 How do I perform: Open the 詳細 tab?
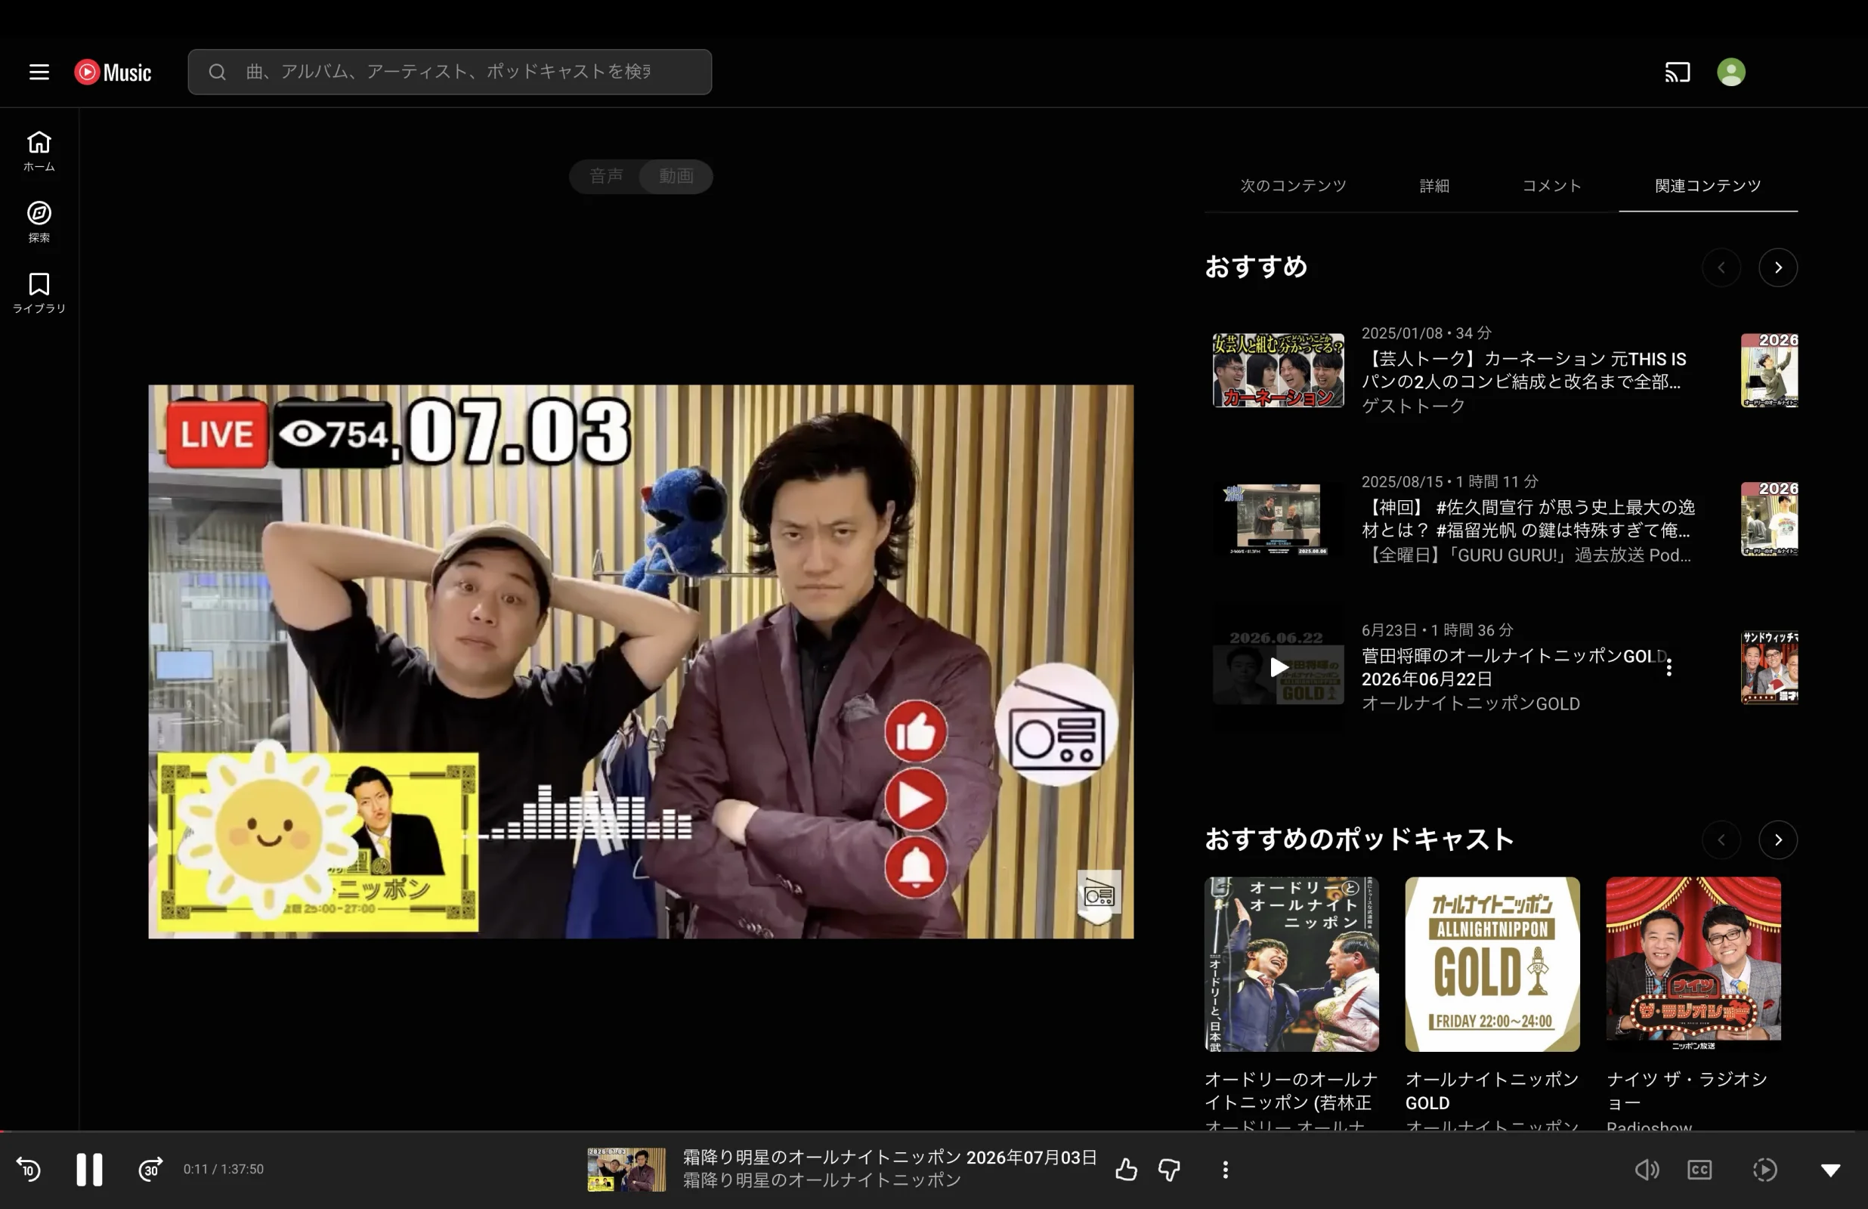1434,186
